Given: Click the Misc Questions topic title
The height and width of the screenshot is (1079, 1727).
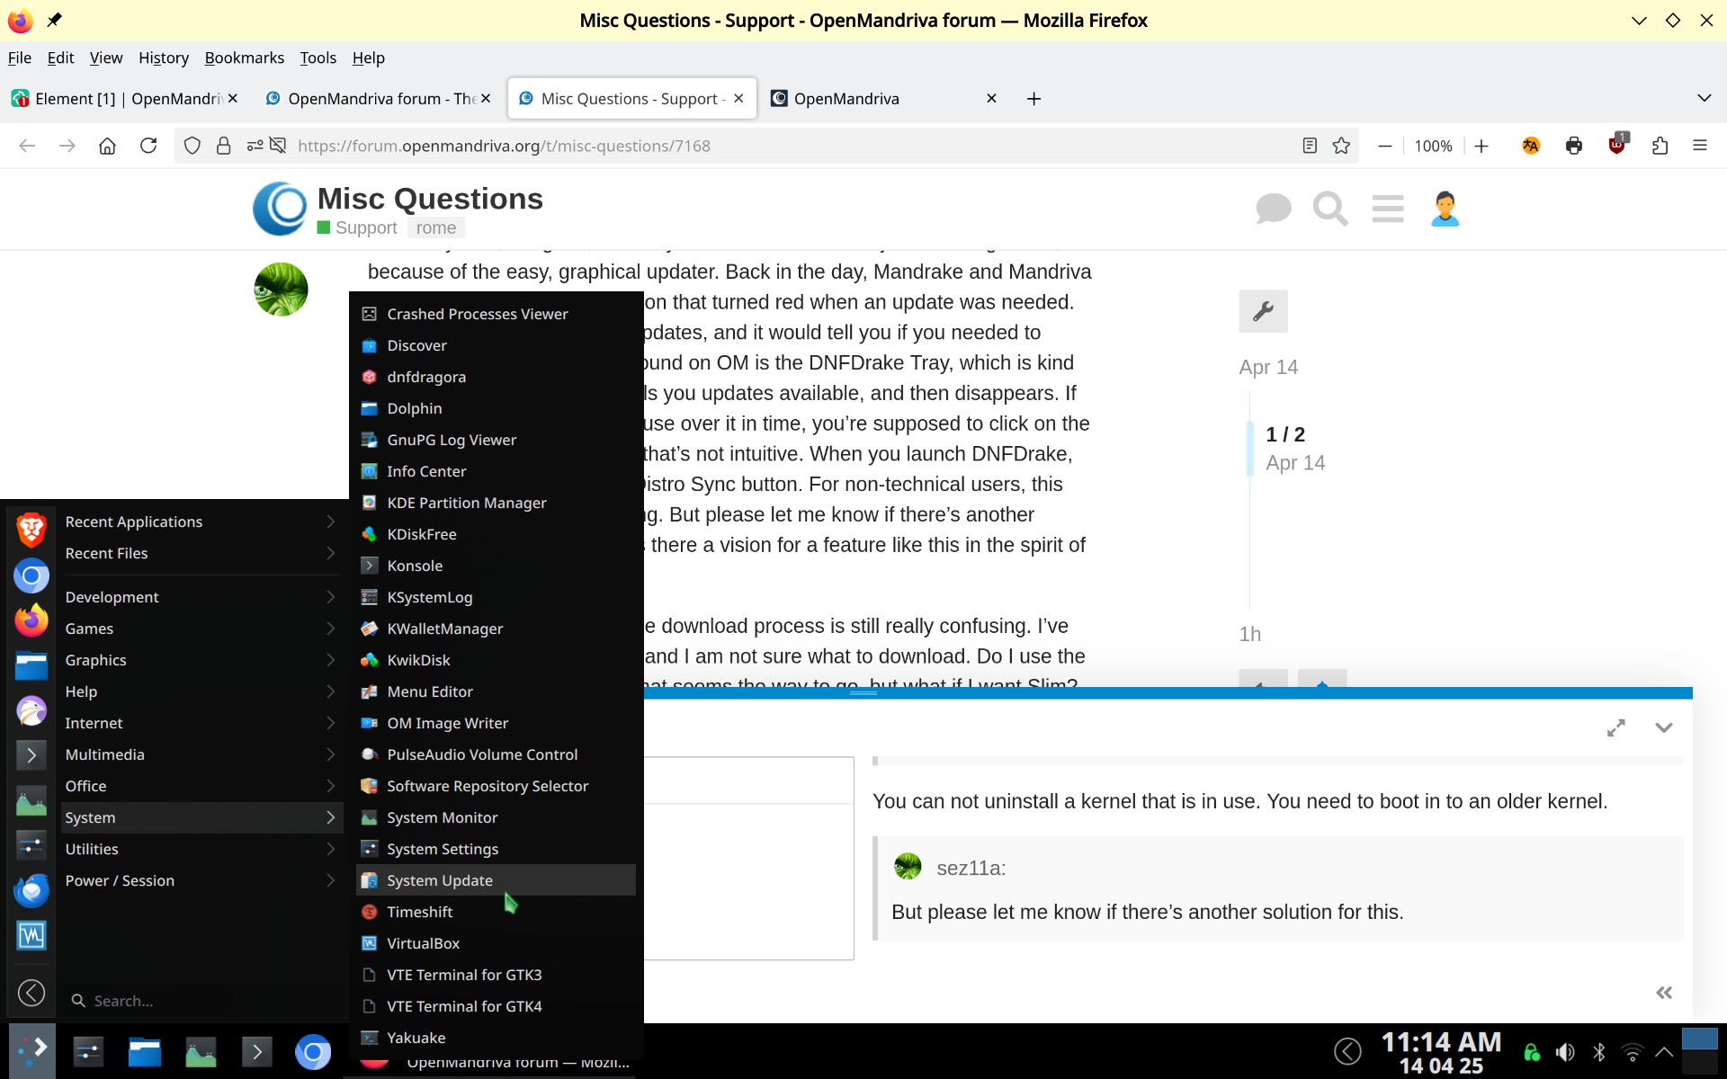Looking at the screenshot, I should 430,198.
